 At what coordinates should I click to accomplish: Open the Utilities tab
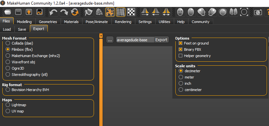click(x=164, y=22)
